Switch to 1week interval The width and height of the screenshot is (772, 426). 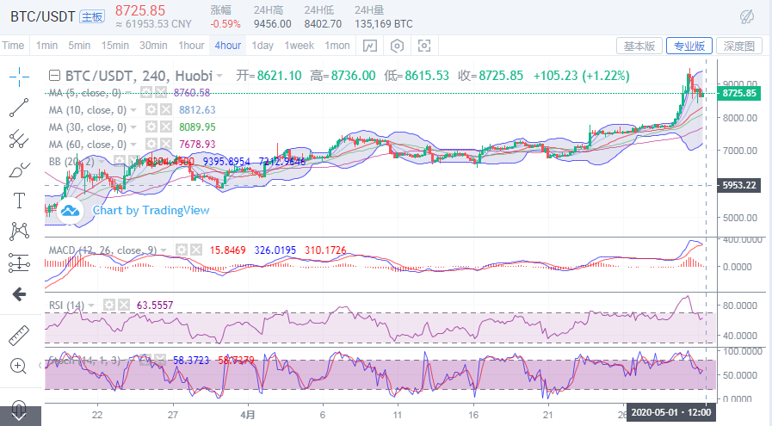300,46
